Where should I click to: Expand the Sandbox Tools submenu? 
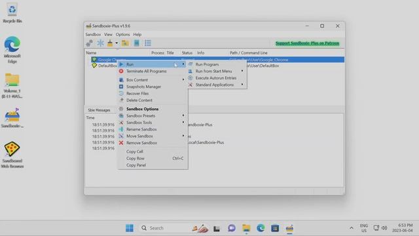tap(153, 123)
